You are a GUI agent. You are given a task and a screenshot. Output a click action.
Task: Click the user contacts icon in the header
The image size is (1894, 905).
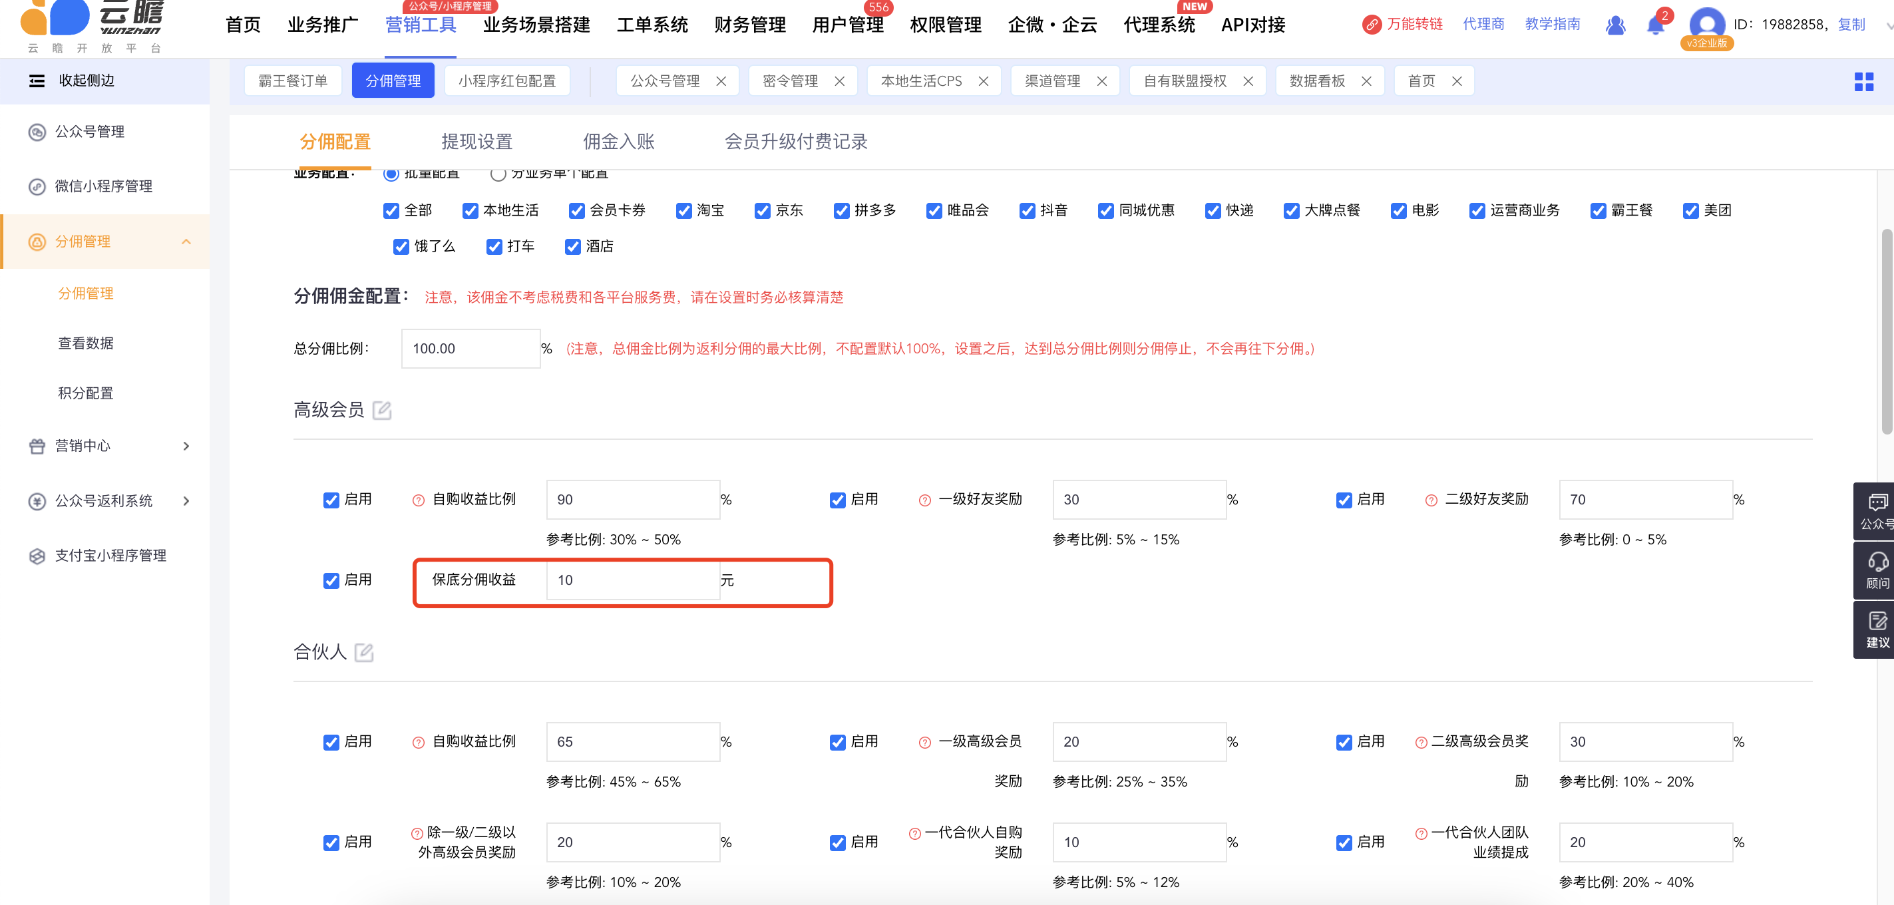(1614, 26)
